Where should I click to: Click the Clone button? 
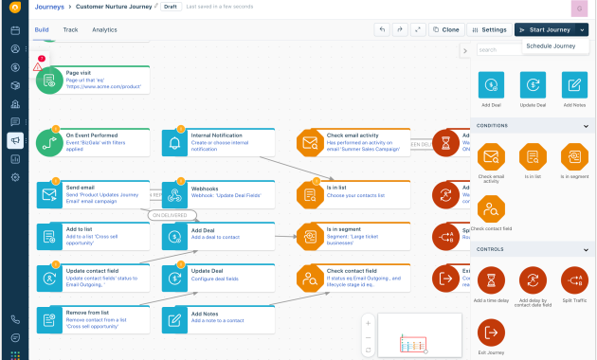point(446,29)
